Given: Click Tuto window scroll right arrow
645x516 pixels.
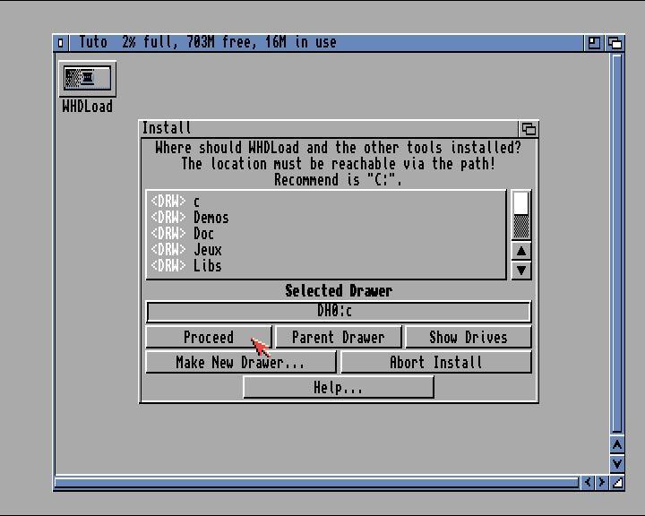Looking at the screenshot, I should point(601,482).
